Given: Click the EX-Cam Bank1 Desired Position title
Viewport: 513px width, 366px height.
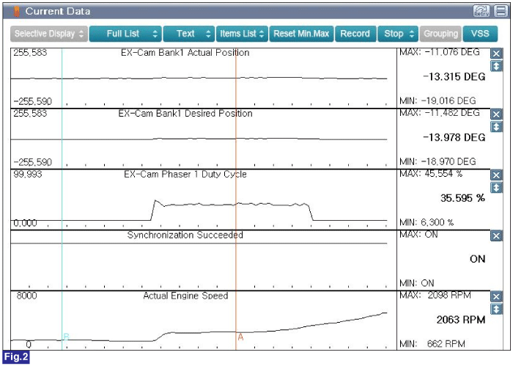Looking at the screenshot, I should tap(185, 114).
